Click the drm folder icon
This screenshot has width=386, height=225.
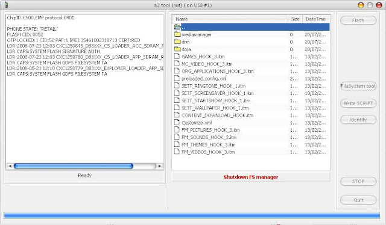tap(177, 42)
